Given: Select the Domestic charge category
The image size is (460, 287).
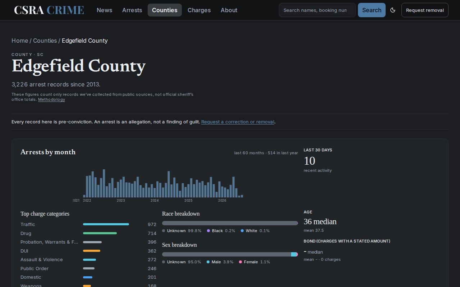Looking at the screenshot, I should [x=31, y=277].
